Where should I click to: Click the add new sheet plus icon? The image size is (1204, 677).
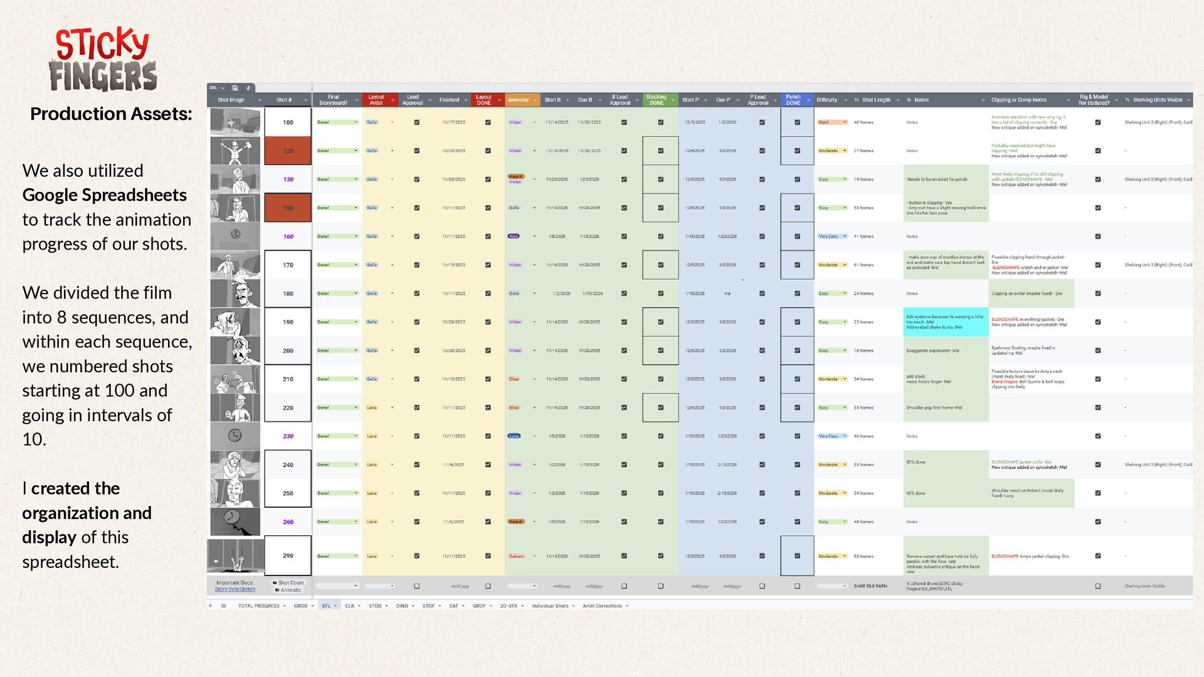pyautogui.click(x=211, y=606)
